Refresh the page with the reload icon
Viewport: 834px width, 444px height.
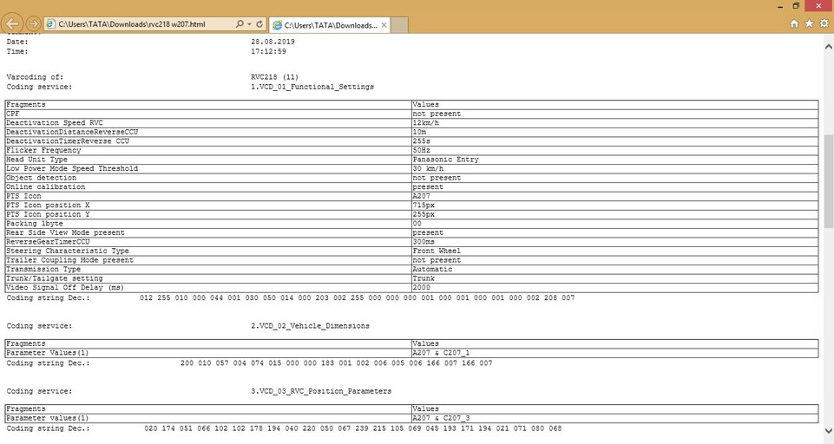tap(259, 23)
